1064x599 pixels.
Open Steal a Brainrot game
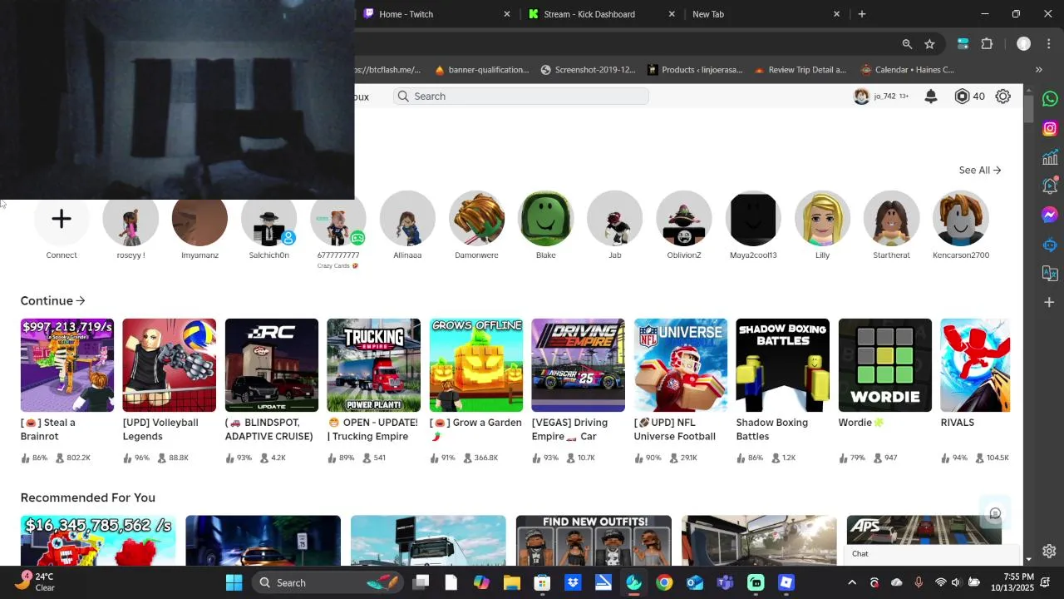coord(67,365)
